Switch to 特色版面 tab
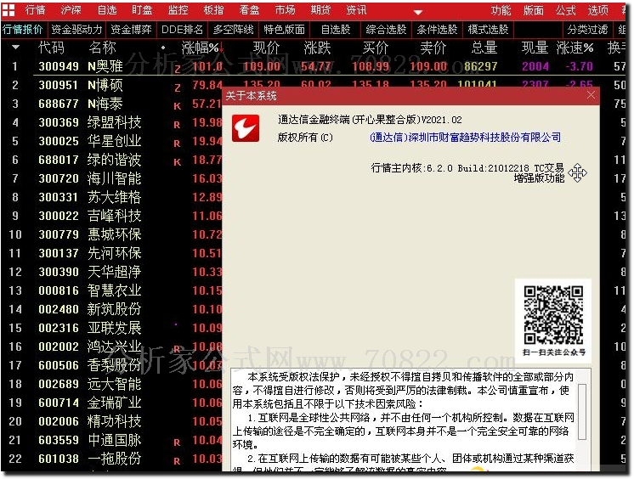Screen dimensions: 634x479 [x=284, y=30]
